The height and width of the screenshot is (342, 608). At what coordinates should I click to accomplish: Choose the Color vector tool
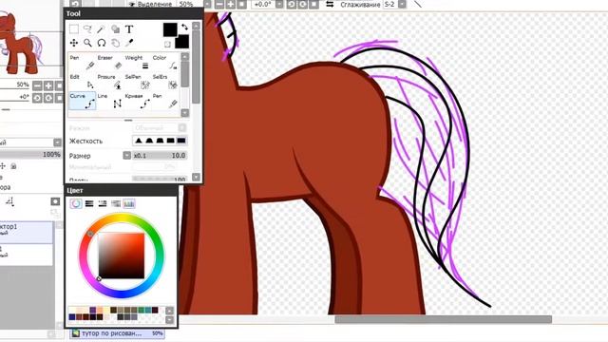tap(165, 62)
